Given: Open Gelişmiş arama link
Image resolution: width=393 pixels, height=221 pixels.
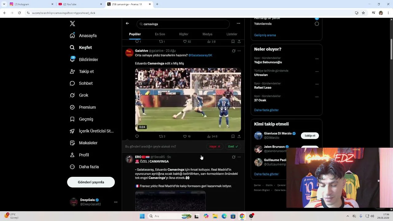Looking at the screenshot, I should (x=265, y=35).
